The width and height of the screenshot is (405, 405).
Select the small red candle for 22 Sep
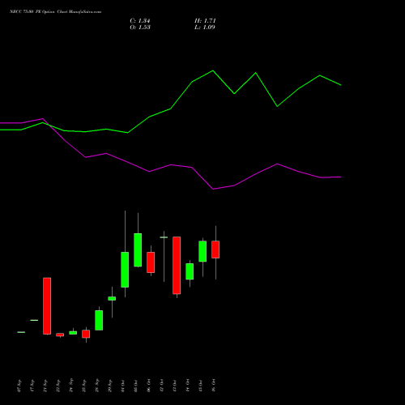[60, 335]
